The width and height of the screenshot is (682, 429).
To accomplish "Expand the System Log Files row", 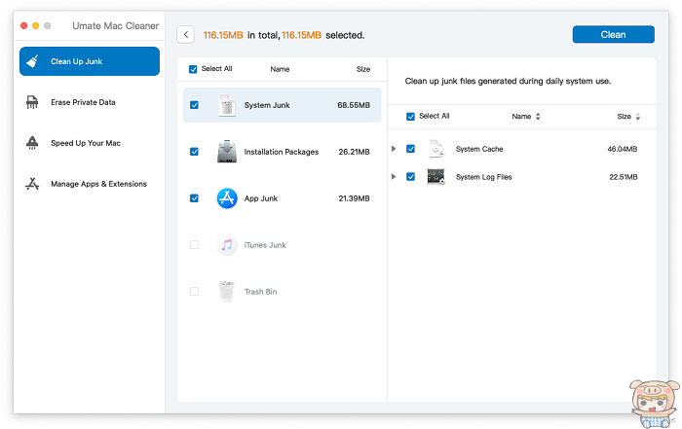I will click(394, 177).
